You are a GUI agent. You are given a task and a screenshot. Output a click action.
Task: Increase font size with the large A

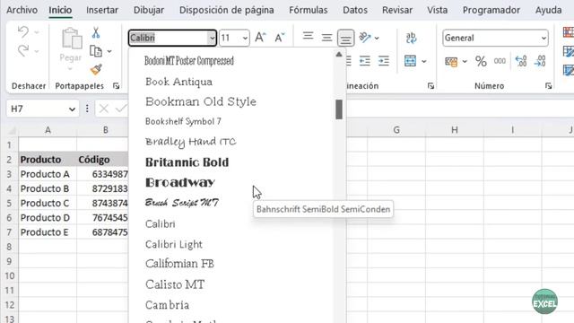coord(260,38)
